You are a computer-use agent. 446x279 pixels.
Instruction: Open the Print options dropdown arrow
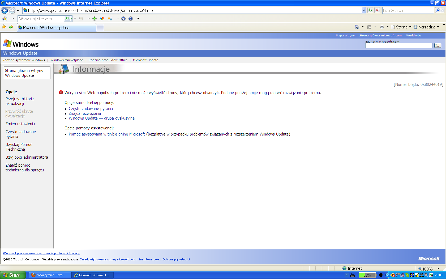pos(388,27)
